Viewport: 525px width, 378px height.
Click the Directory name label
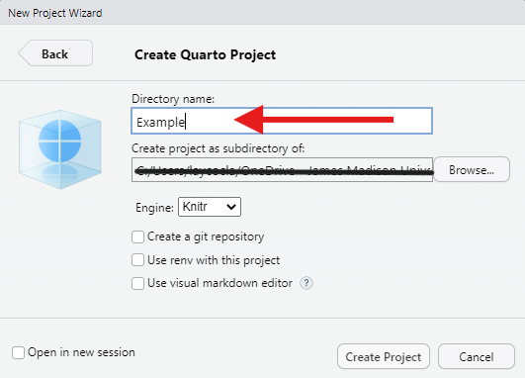[173, 99]
